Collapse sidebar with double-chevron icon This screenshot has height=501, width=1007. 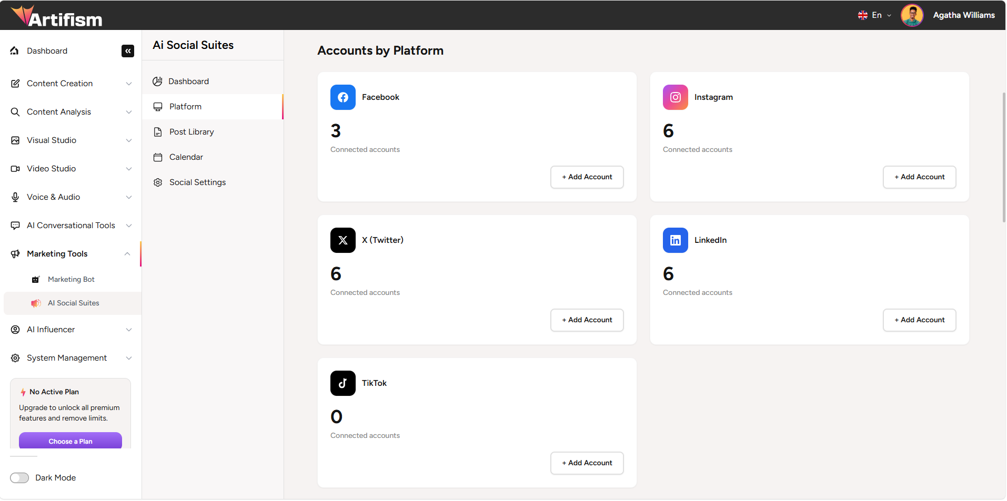click(128, 51)
